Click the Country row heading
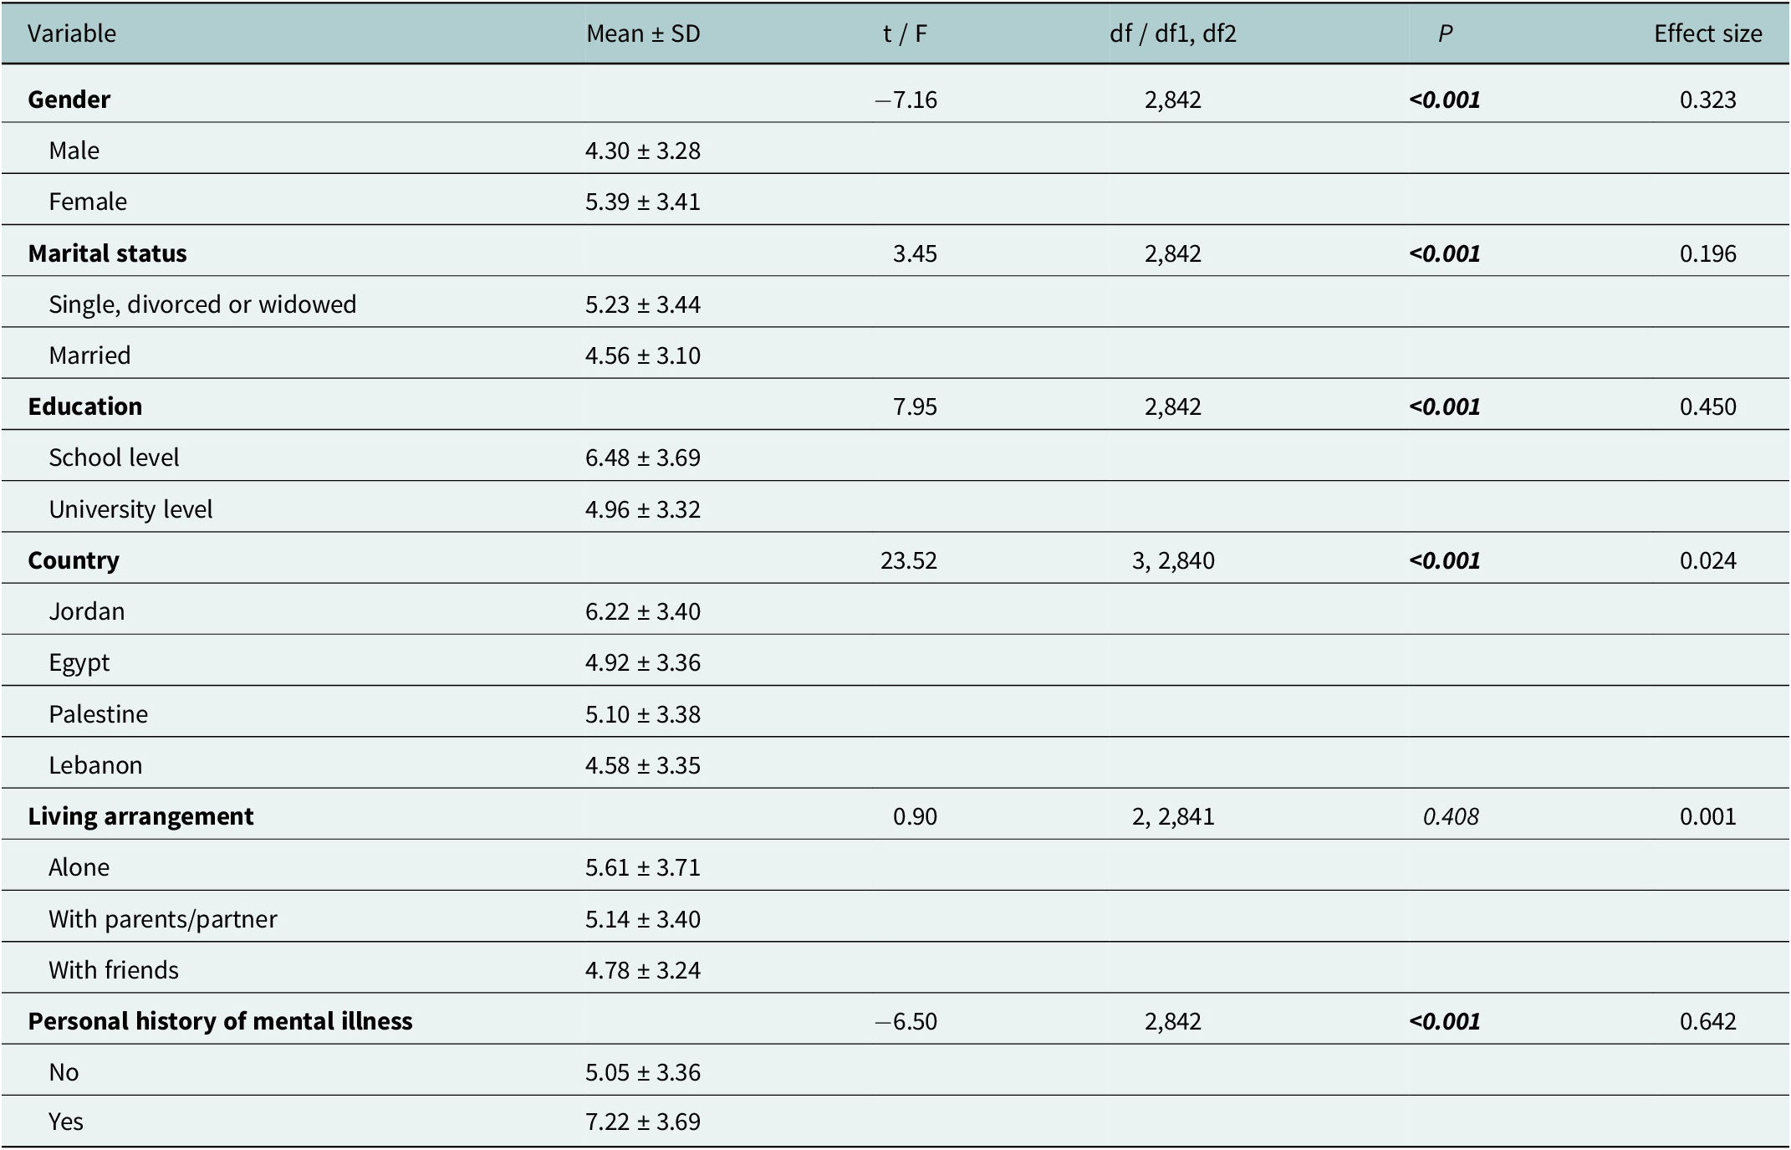The image size is (1791, 1150). pos(74,560)
